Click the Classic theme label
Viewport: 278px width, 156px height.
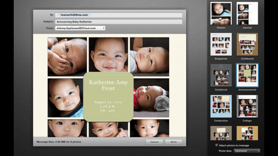point(221,28)
